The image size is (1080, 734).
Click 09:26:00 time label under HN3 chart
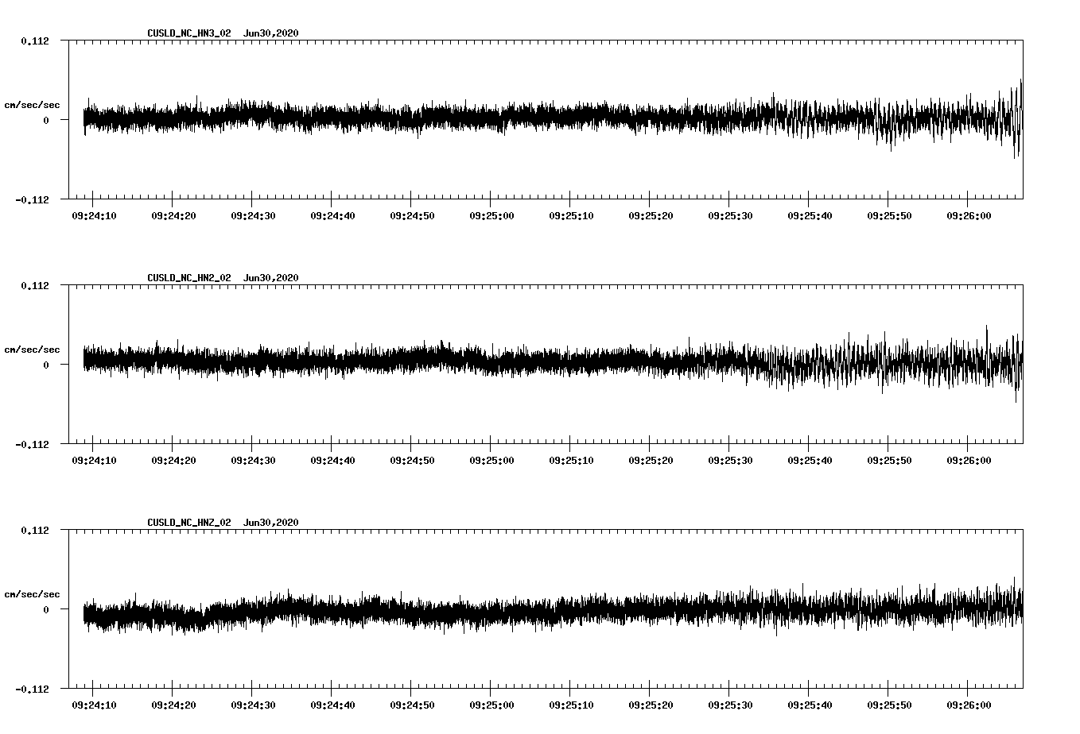pyautogui.click(x=969, y=215)
